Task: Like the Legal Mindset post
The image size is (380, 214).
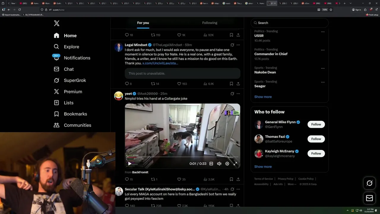Action: click(x=182, y=84)
